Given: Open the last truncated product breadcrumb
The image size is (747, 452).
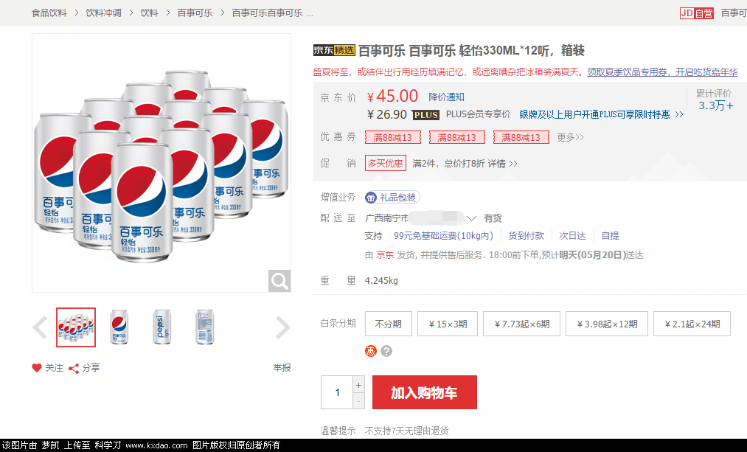Looking at the screenshot, I should [x=273, y=13].
